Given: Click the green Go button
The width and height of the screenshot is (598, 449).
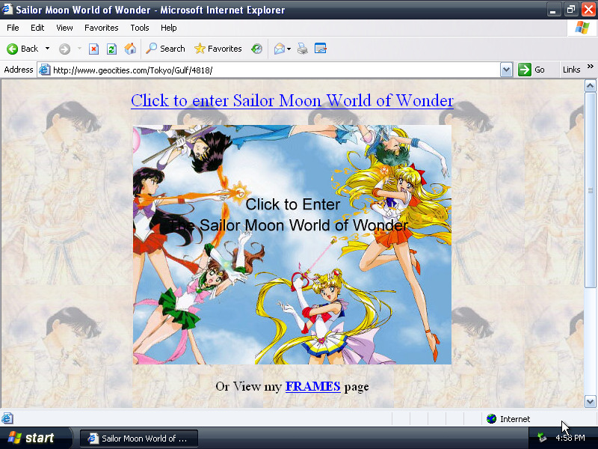Looking at the screenshot, I should 531,70.
